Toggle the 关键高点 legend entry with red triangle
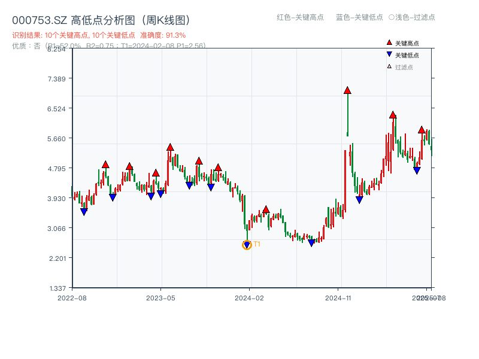 402,43
